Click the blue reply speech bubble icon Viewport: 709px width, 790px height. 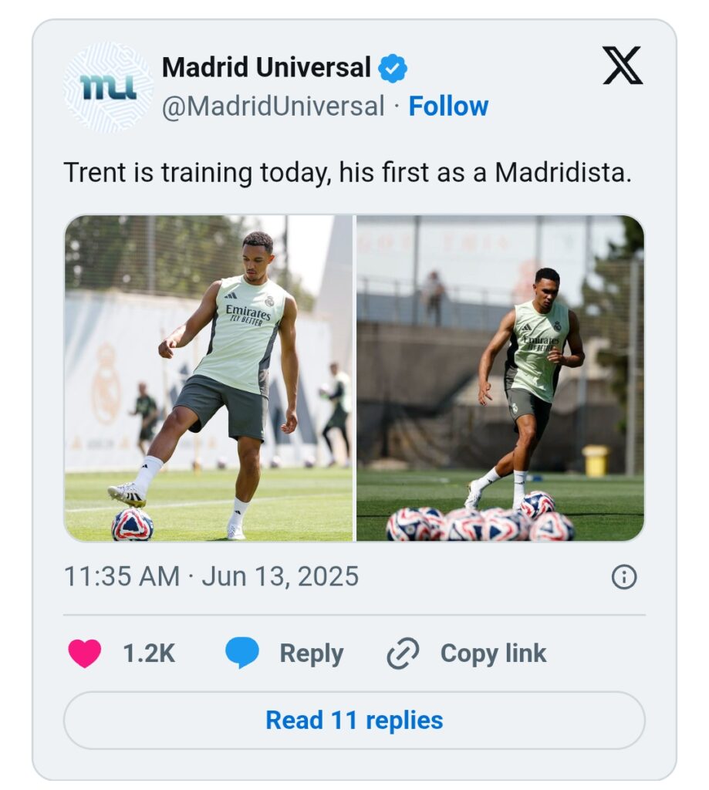[x=242, y=653]
